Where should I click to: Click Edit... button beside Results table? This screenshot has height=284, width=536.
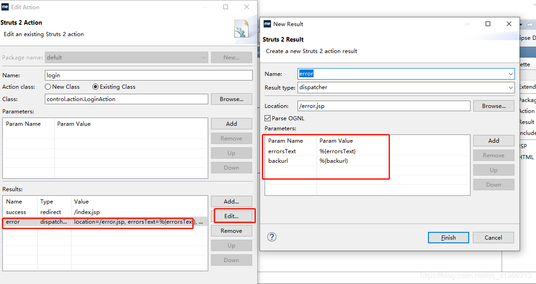click(x=232, y=216)
